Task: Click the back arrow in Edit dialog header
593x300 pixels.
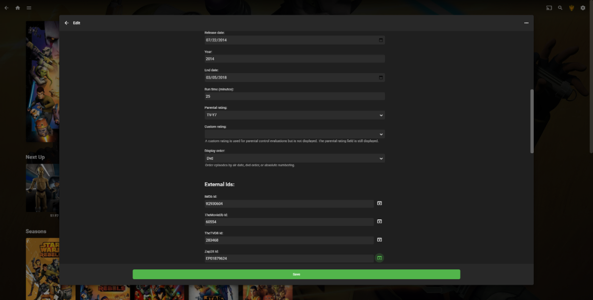Action: point(67,23)
